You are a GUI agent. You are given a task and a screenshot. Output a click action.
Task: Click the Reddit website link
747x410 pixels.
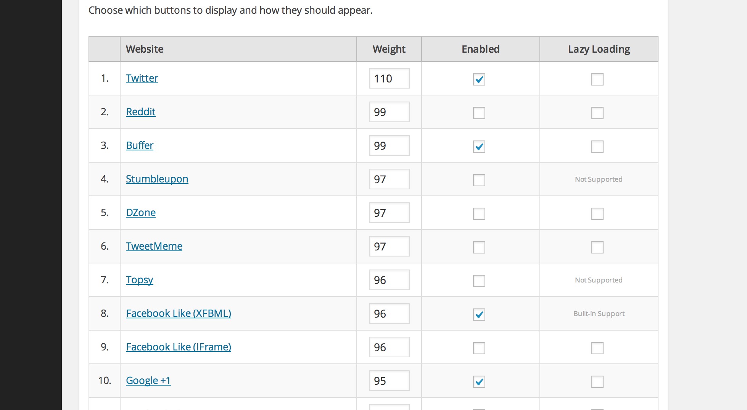pyautogui.click(x=141, y=112)
